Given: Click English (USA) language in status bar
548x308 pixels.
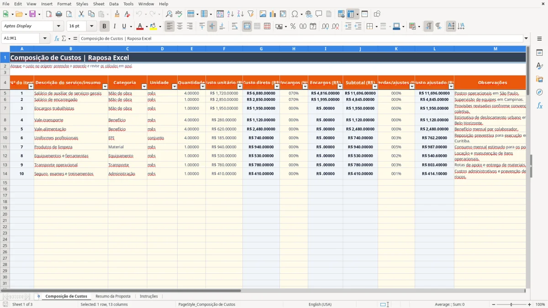Looking at the screenshot, I should [320, 304].
